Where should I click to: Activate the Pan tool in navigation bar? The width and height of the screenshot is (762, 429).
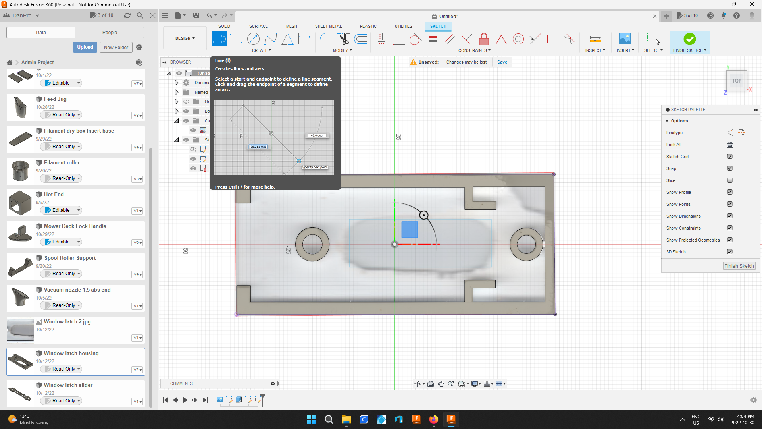tap(441, 384)
